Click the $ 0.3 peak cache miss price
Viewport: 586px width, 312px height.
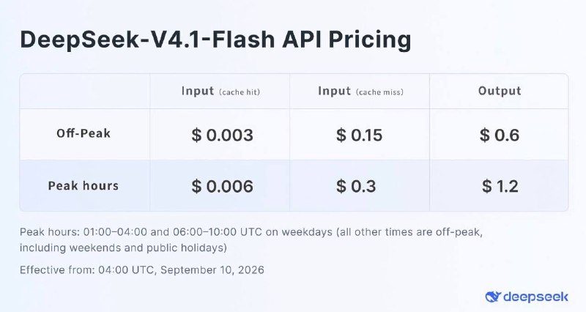[356, 186]
